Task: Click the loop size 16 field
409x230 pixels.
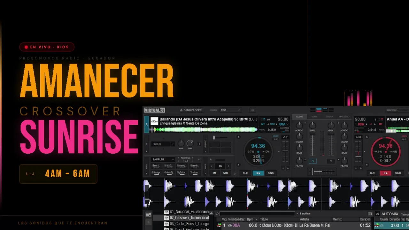Action: tap(220, 166)
